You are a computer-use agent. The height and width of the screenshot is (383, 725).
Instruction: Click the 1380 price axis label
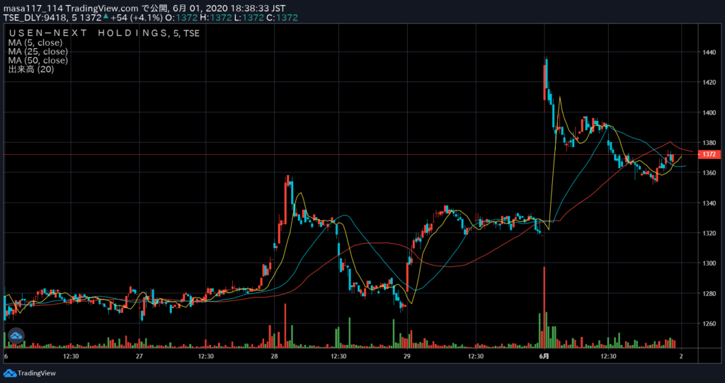[x=709, y=143]
